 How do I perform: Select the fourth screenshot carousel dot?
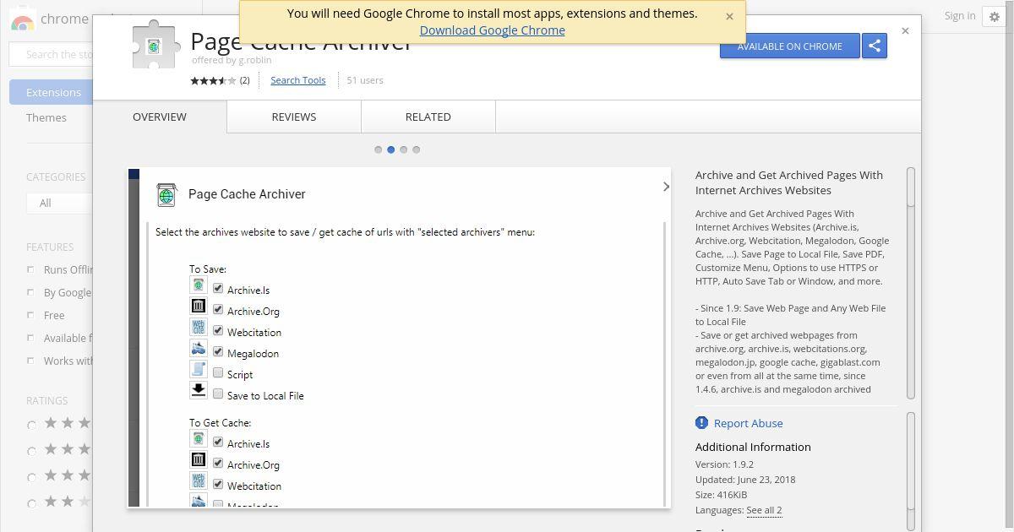point(417,149)
